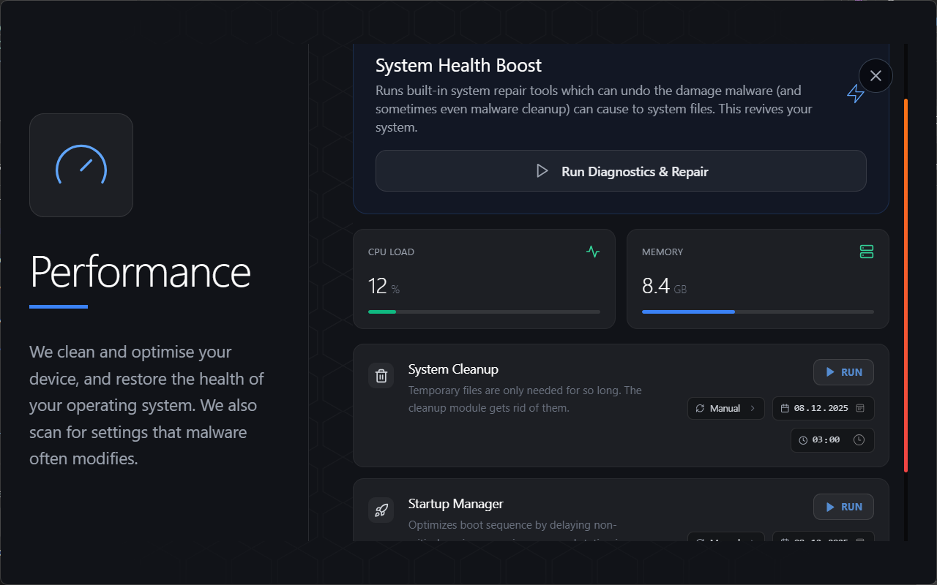Click the CPU Load progress bar
Viewport: 937px width, 585px height.
point(484,312)
